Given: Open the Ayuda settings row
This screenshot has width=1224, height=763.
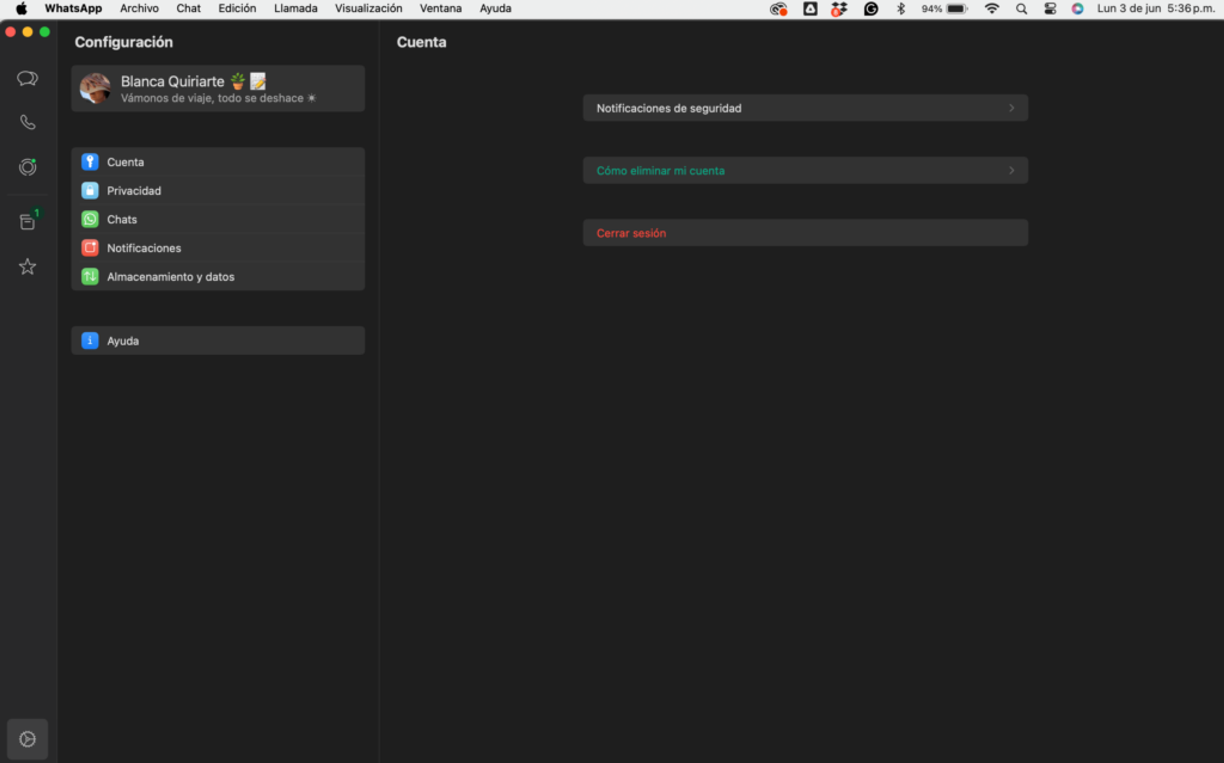Looking at the screenshot, I should (218, 341).
